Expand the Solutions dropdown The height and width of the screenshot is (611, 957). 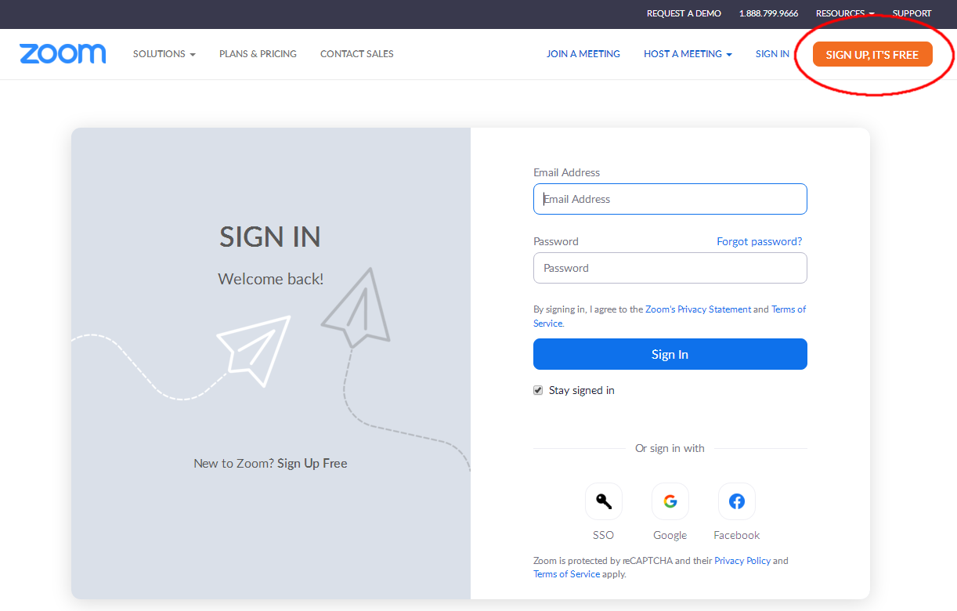tap(164, 54)
